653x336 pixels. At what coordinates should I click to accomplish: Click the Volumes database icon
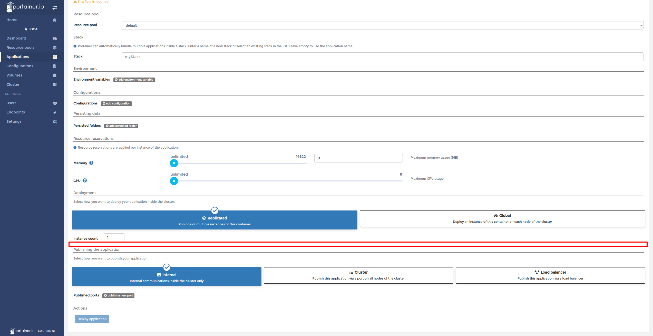tap(55, 75)
